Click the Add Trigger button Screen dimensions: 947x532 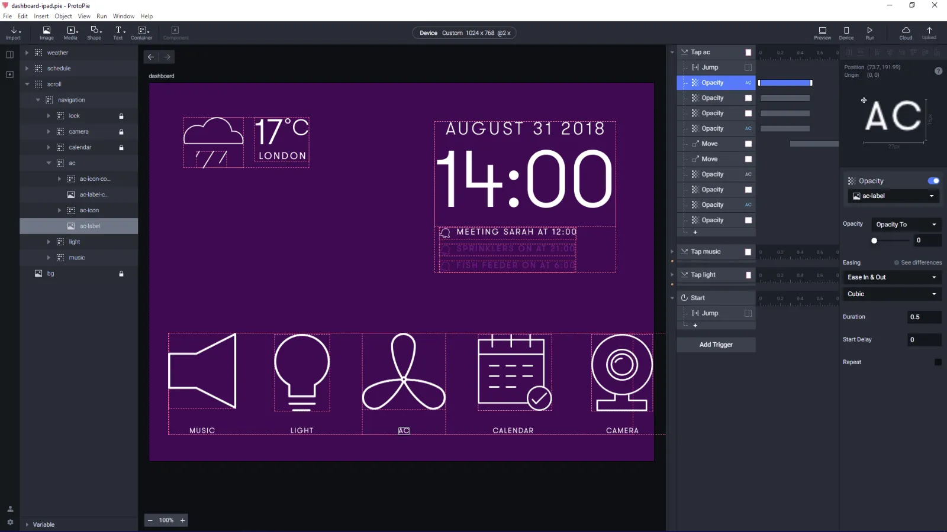pos(716,345)
